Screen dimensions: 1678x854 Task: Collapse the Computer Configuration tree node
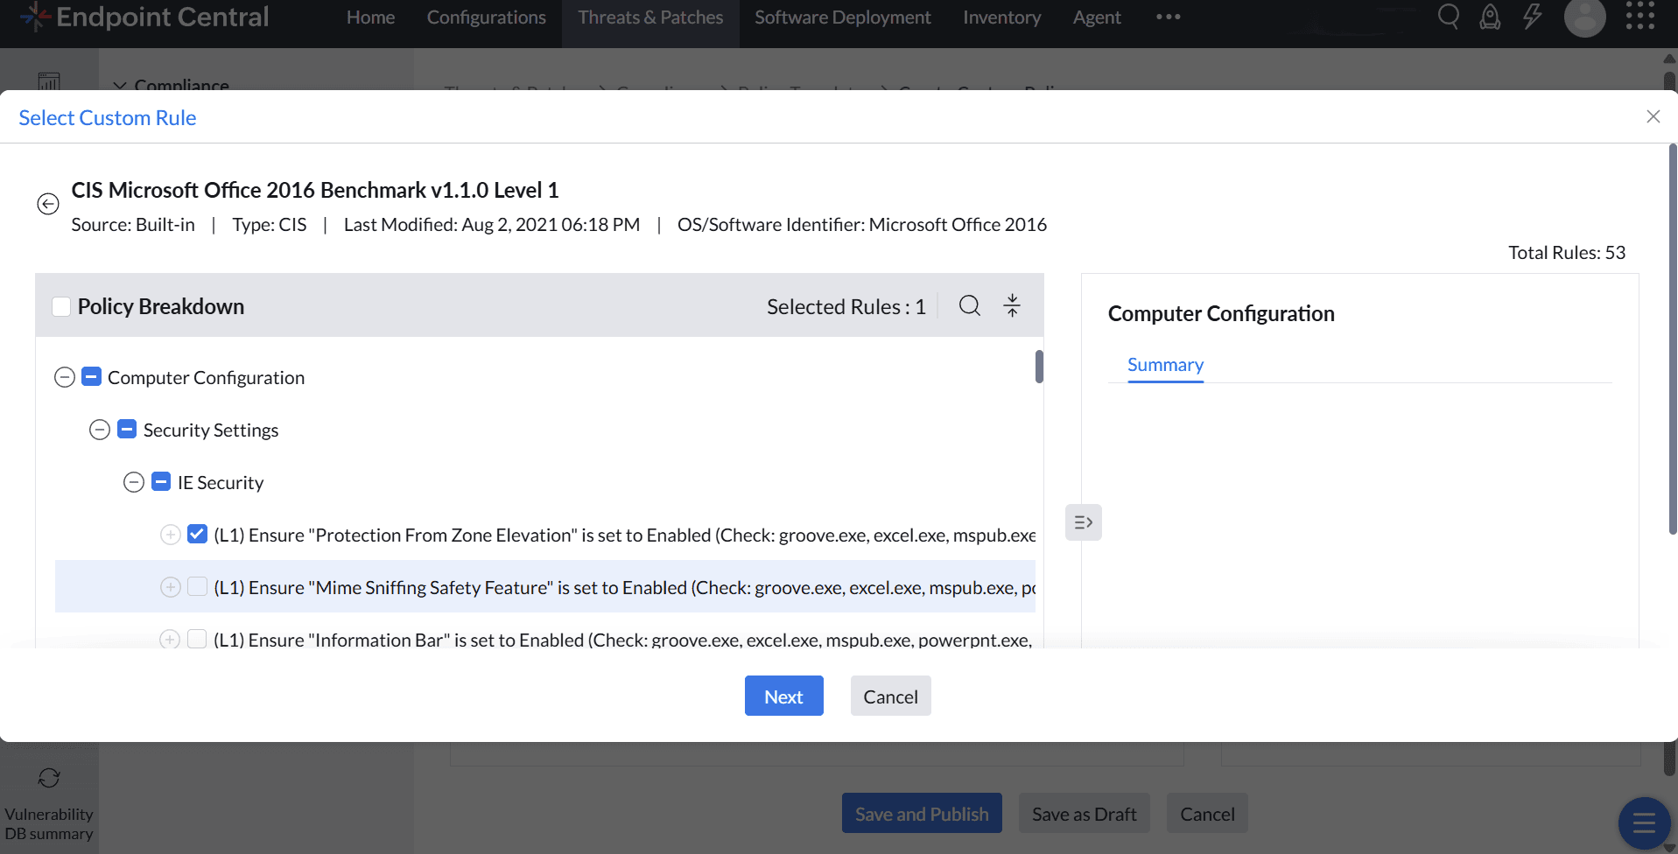point(65,377)
